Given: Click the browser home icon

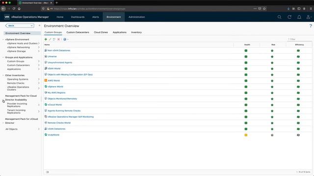Looking at the screenshot, I should pyautogui.click(x=19, y=9).
